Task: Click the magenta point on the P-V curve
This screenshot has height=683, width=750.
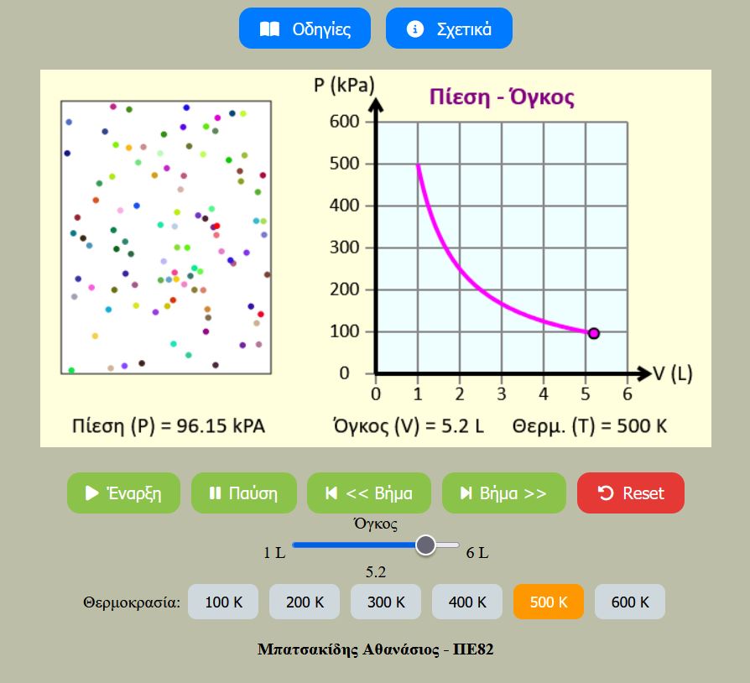Action: pyautogui.click(x=593, y=333)
